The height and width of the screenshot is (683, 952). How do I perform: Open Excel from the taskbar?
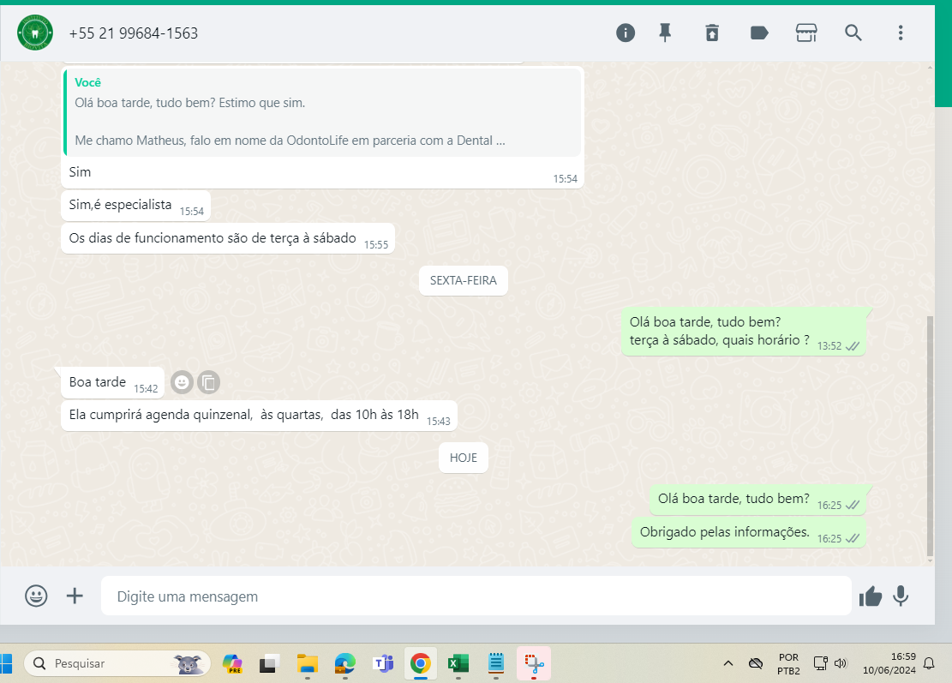coord(458,663)
